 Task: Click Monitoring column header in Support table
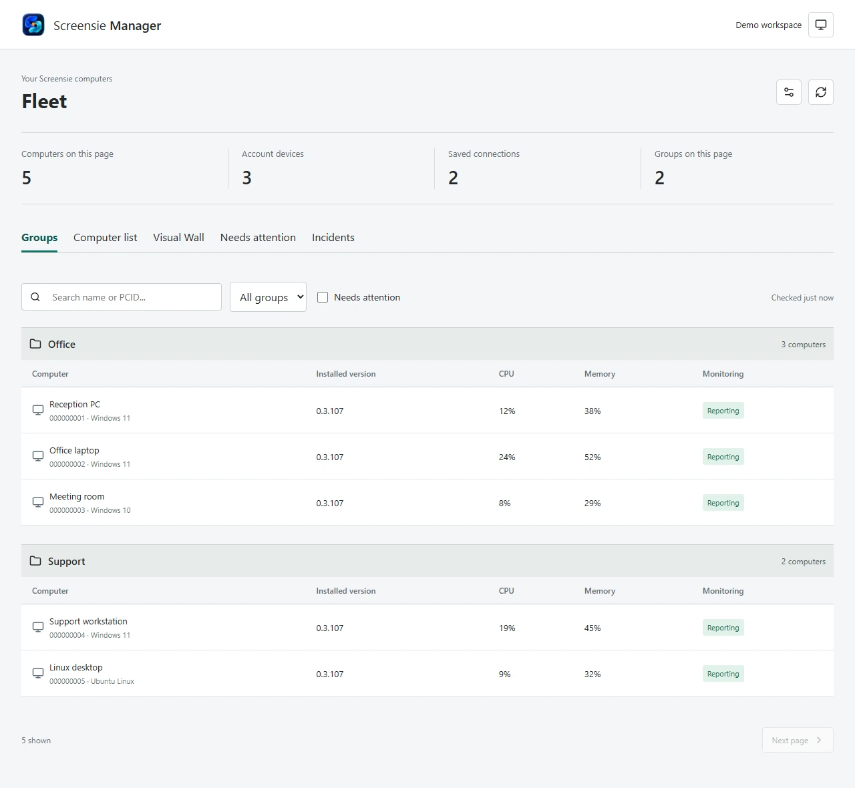click(723, 591)
